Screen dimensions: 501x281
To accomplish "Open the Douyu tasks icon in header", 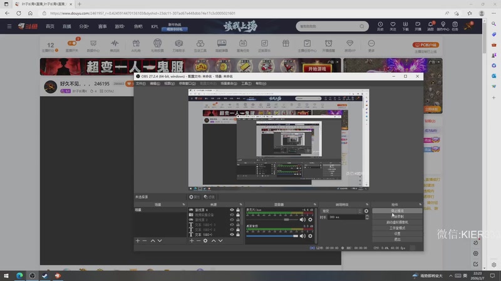I will 455,26.
